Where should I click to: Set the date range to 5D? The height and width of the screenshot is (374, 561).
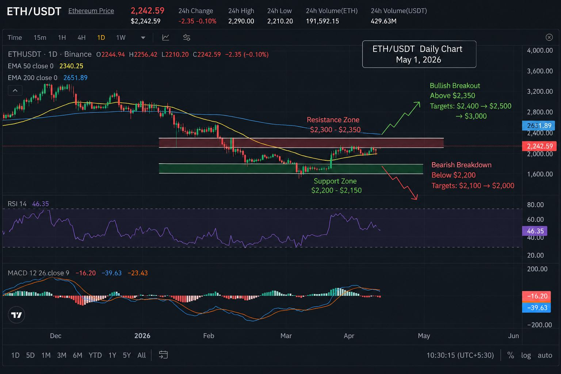pyautogui.click(x=30, y=355)
